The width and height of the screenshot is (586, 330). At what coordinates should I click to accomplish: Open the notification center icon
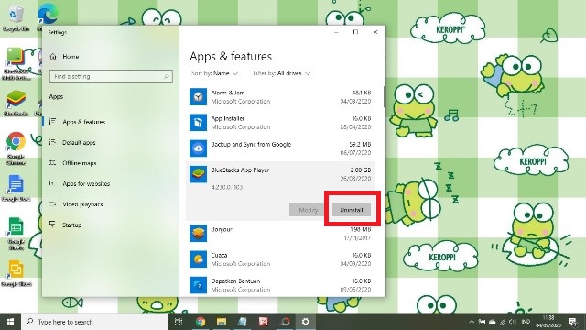572,322
